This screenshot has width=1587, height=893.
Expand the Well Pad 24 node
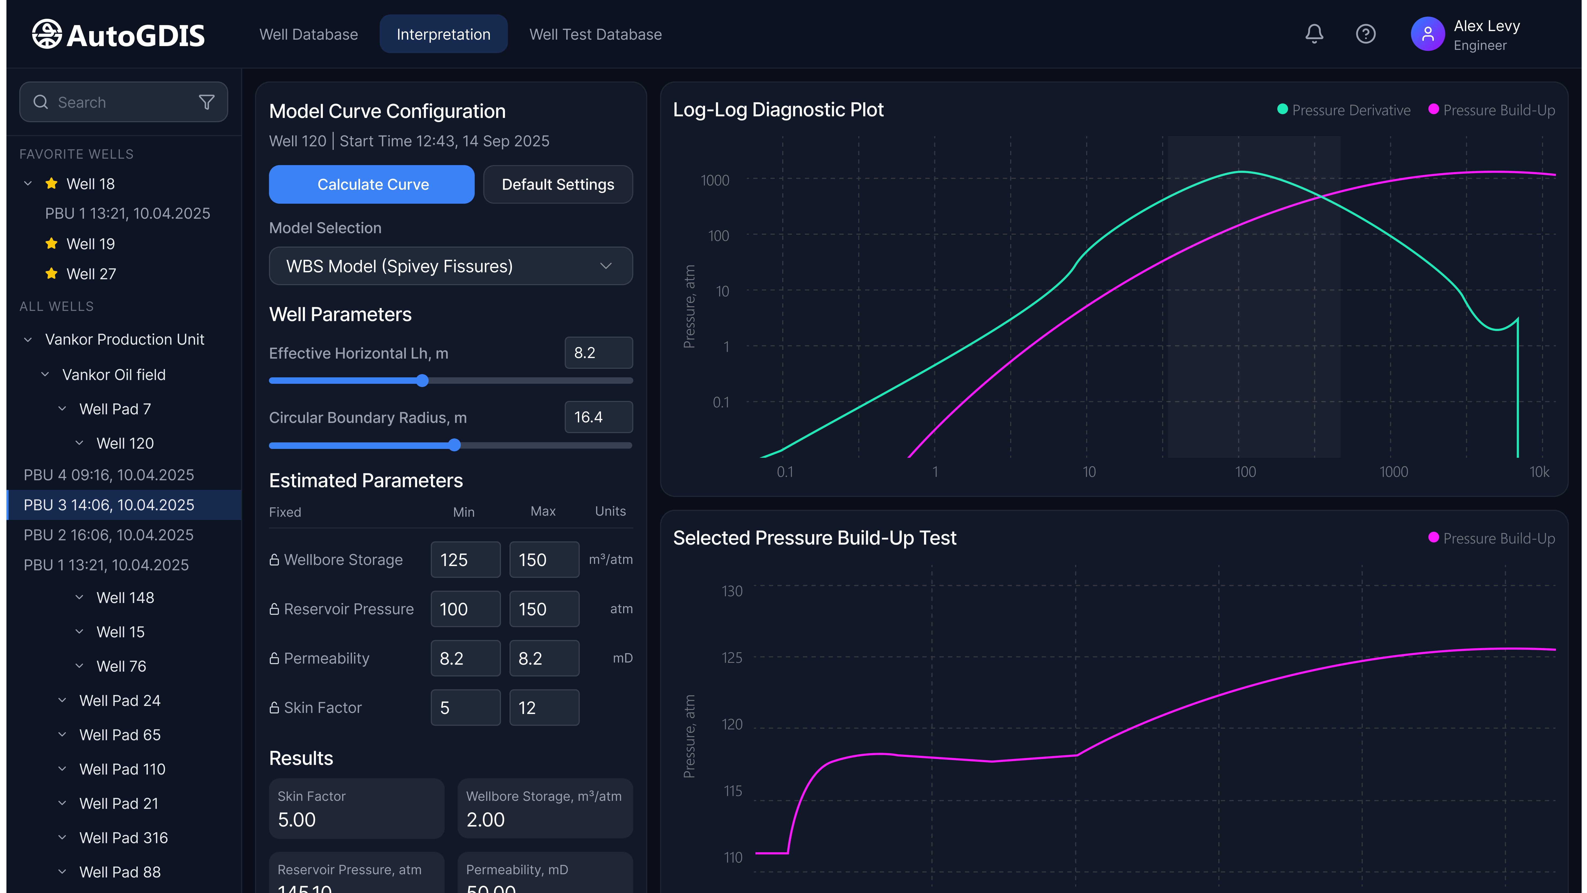[x=62, y=701]
